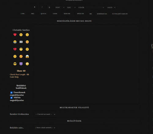153x134 pixels.
Task: Show all smilies via Show All link
Action: click(21, 71)
